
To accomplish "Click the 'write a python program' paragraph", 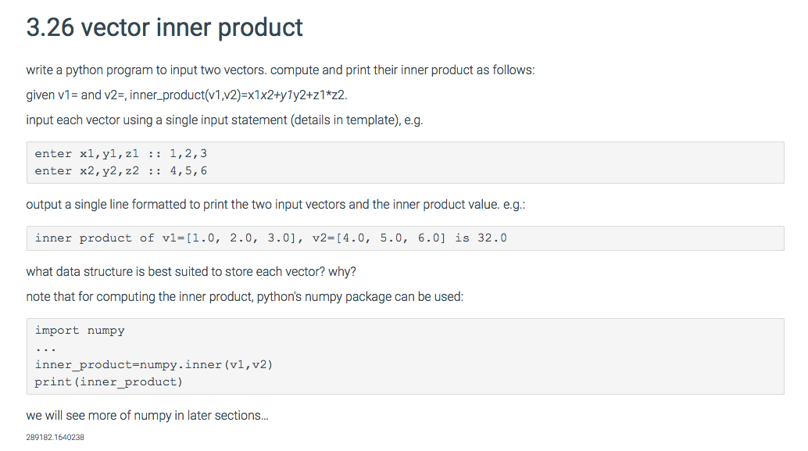I will (280, 70).
